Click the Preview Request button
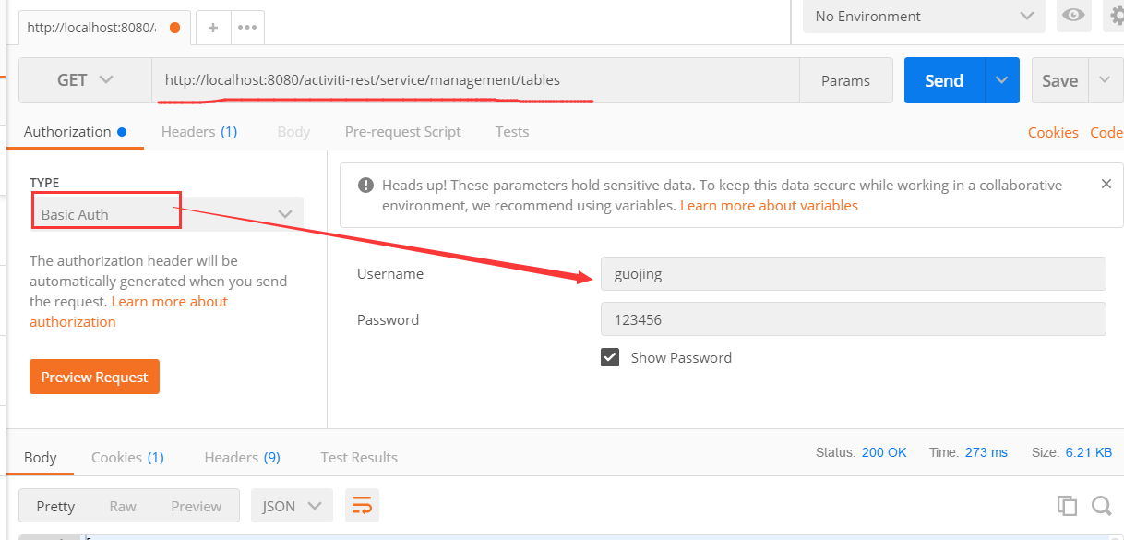Screen dimensions: 1124x540 (x=94, y=377)
